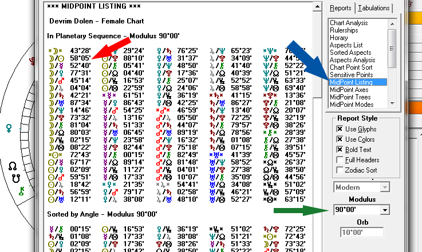The image size is (422, 252).
Task: Click sorted value 00°15' Mercury/Chiron
Action: click(81, 229)
